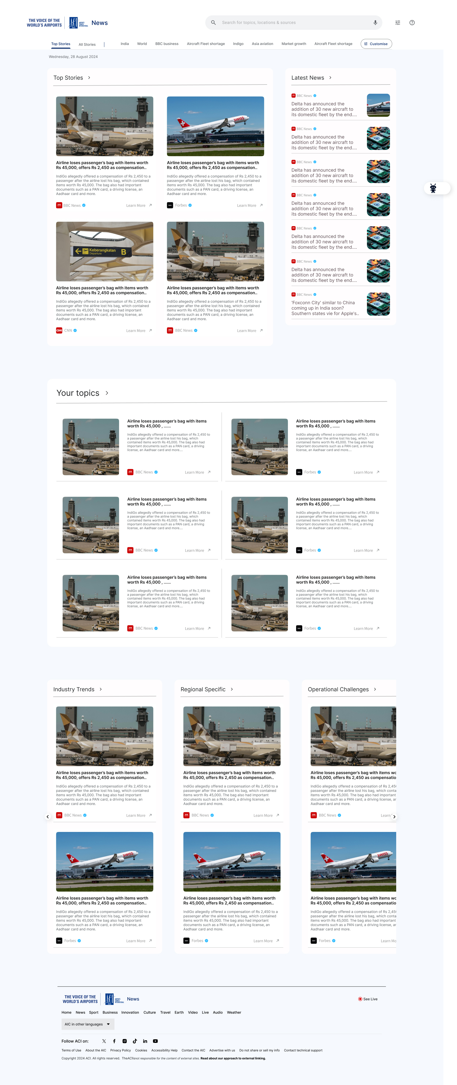Click the Facebook icon under Follow ACI
Image resolution: width=457 pixels, height=1085 pixels.
114,1041
